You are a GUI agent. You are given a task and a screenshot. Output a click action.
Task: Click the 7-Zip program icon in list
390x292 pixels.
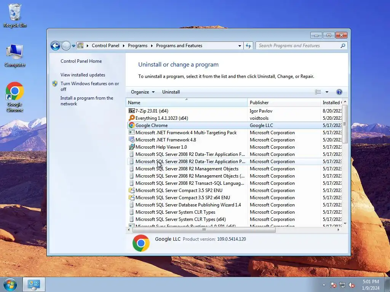131,111
